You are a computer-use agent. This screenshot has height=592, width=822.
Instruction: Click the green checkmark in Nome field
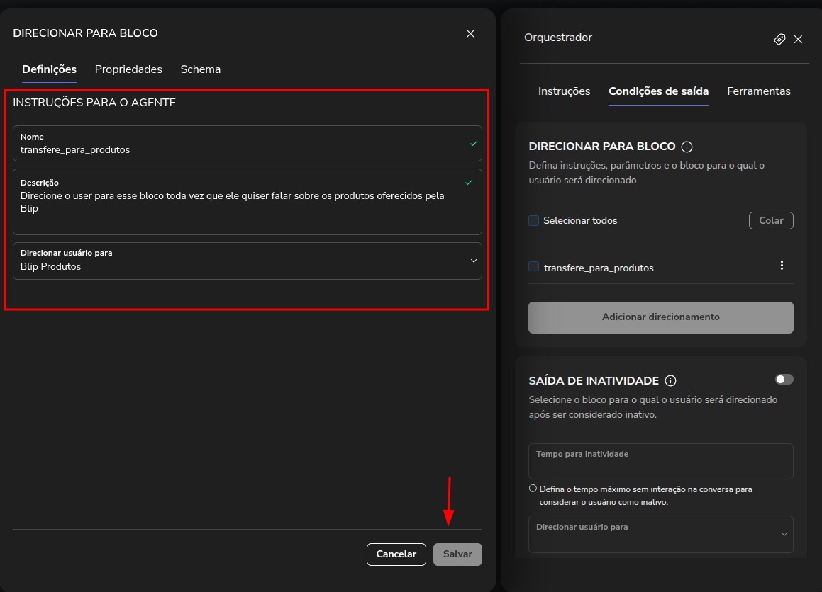click(x=473, y=143)
